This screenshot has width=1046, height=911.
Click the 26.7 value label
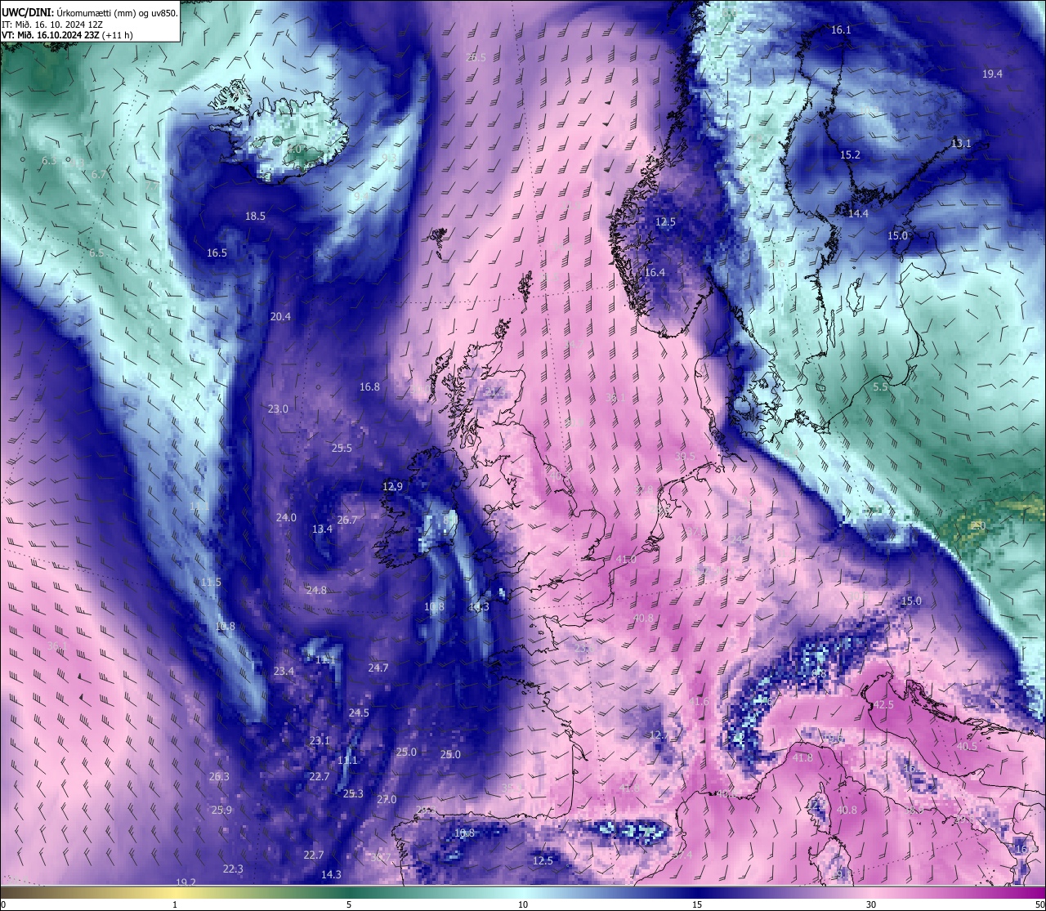347,520
